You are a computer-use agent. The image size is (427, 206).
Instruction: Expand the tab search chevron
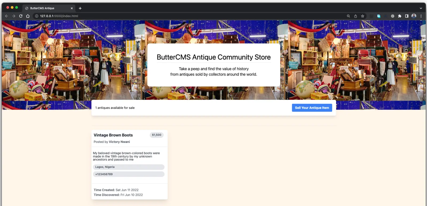pyautogui.click(x=421, y=8)
